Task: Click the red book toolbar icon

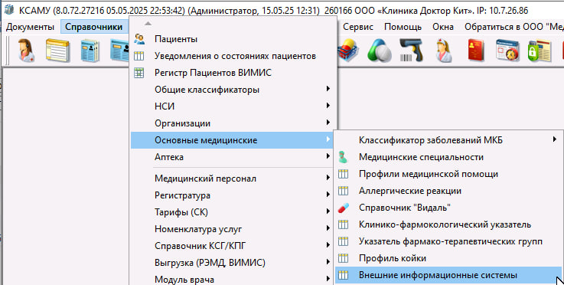Action: (x=475, y=51)
